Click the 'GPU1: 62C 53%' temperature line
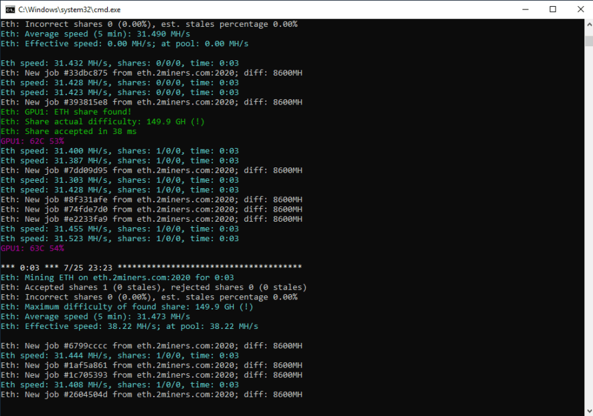The height and width of the screenshot is (416, 593). tap(32, 141)
